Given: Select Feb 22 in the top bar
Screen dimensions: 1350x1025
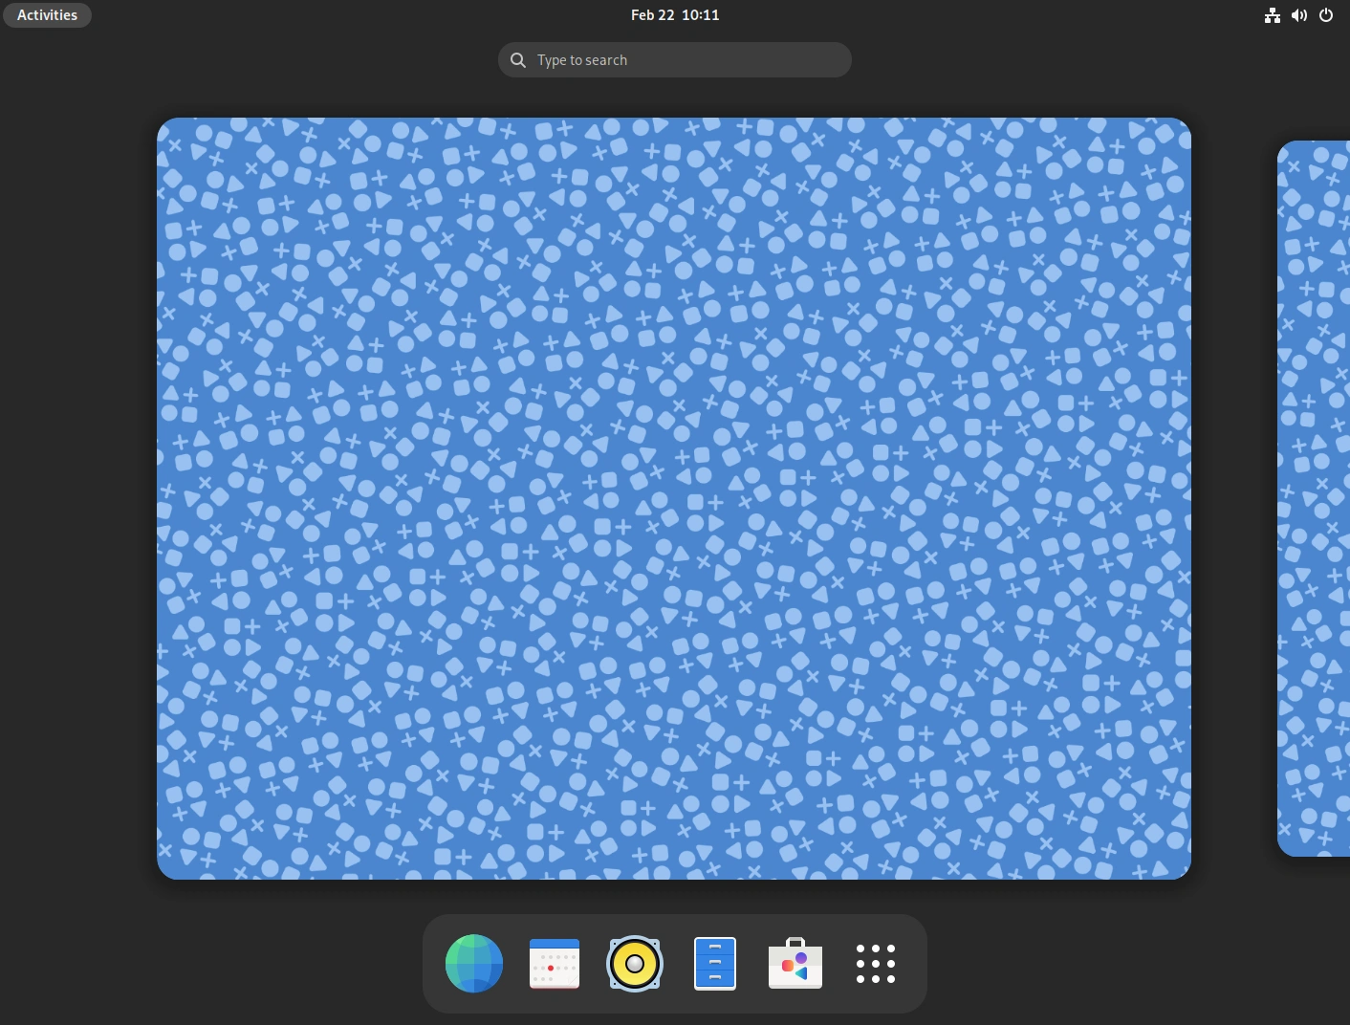Looking at the screenshot, I should click(x=648, y=14).
